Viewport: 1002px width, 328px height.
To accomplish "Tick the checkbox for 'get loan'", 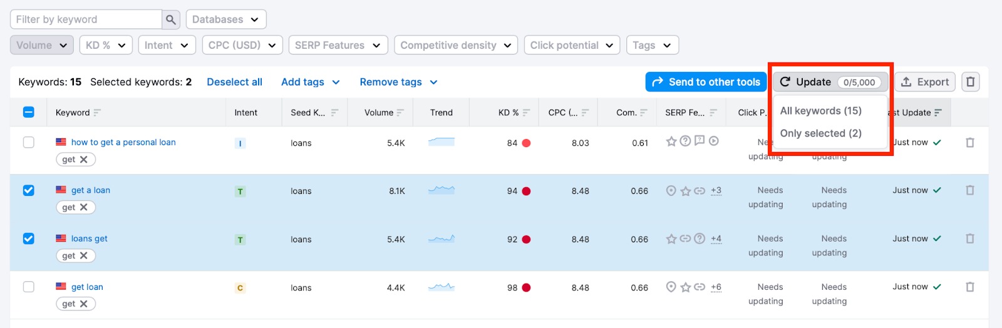I will (29, 287).
